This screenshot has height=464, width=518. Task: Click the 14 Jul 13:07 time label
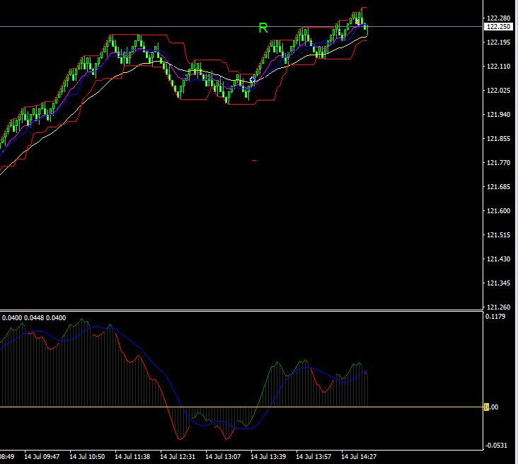pyautogui.click(x=223, y=457)
